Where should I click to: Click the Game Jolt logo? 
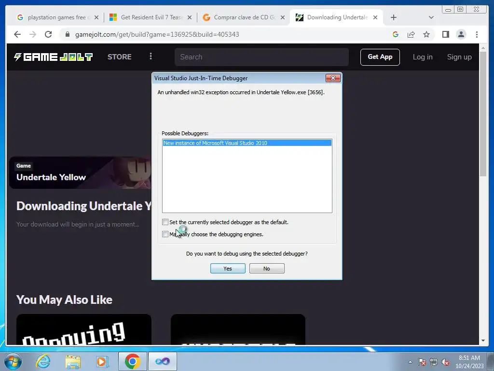click(x=53, y=57)
